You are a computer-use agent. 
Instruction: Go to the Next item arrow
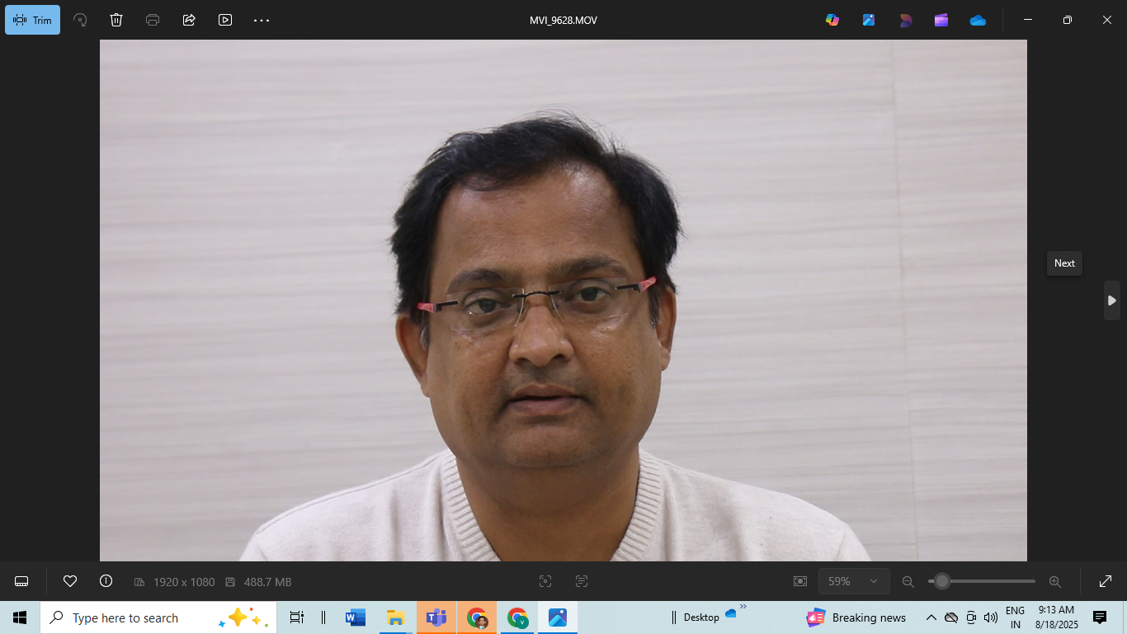point(1111,300)
